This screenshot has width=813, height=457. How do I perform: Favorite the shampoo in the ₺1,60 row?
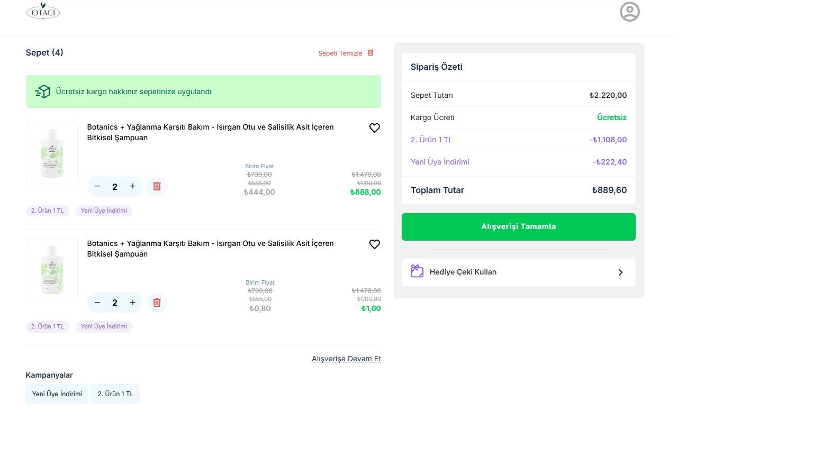tap(375, 244)
